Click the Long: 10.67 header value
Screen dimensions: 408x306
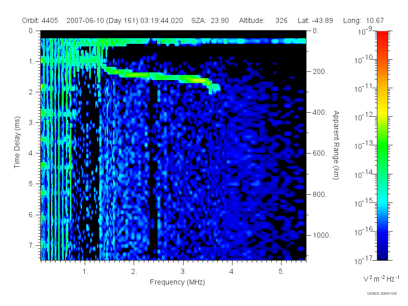[x=364, y=20]
